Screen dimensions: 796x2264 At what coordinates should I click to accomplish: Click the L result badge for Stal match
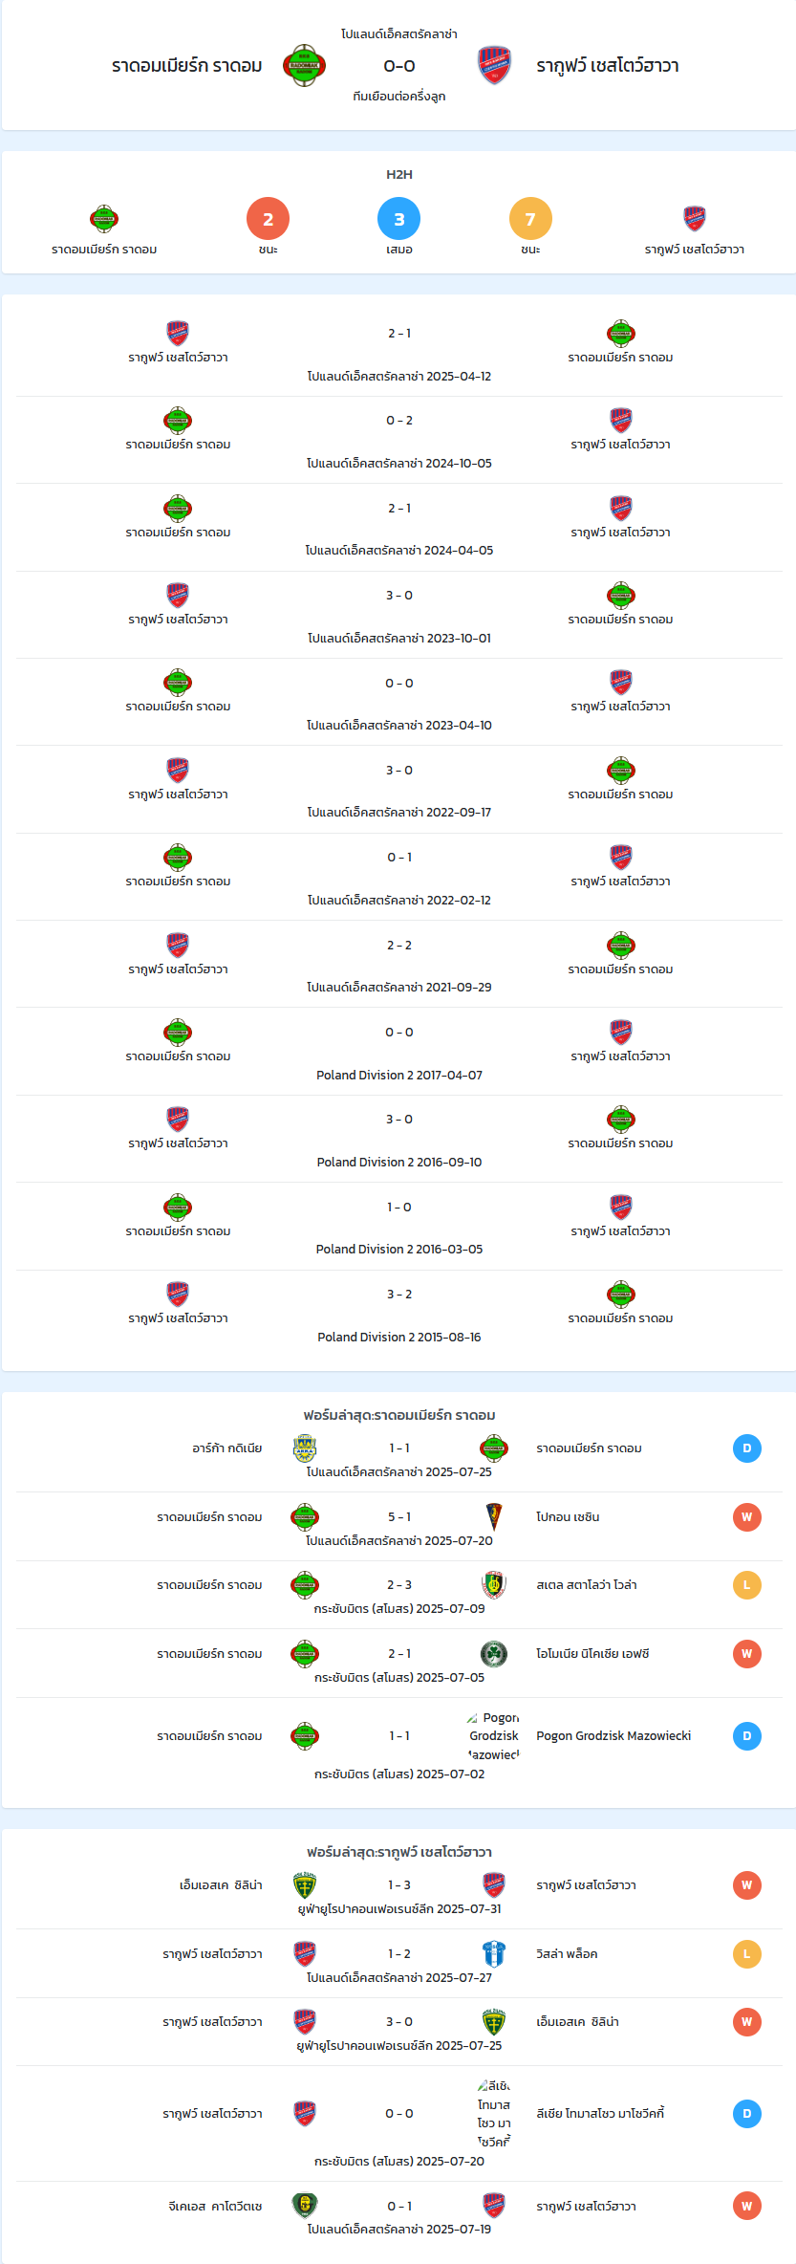(x=747, y=1585)
